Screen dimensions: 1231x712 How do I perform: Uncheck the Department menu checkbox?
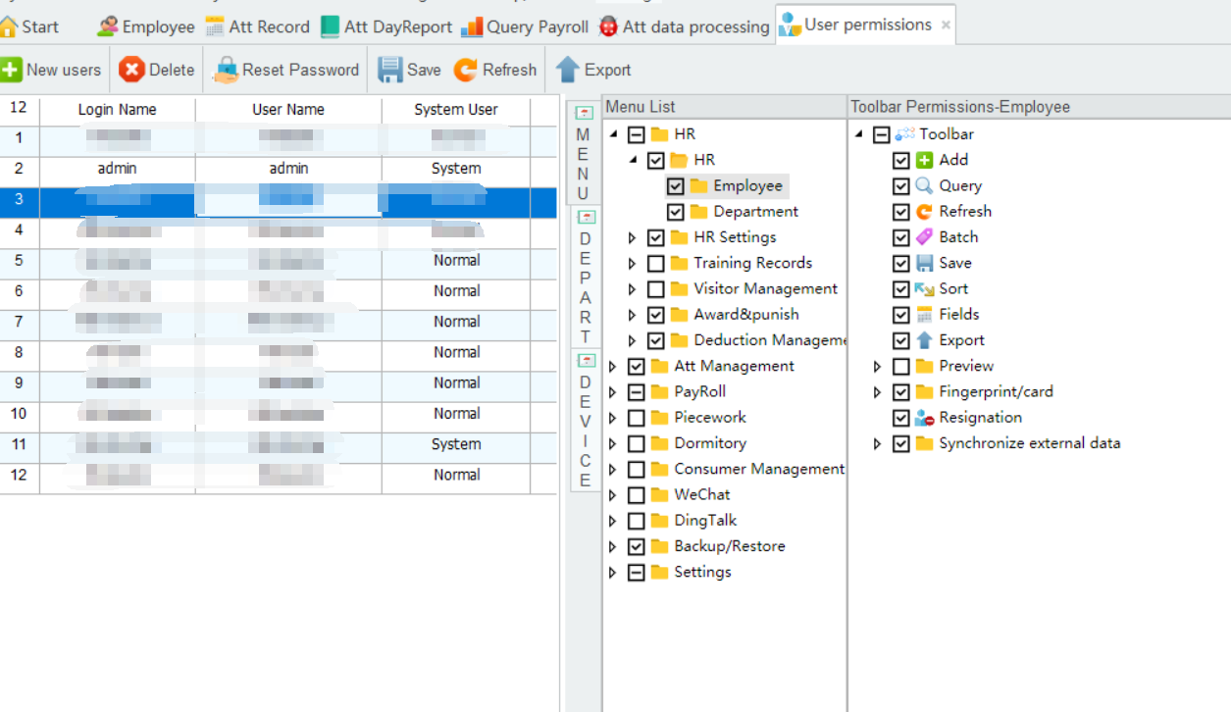click(x=675, y=212)
